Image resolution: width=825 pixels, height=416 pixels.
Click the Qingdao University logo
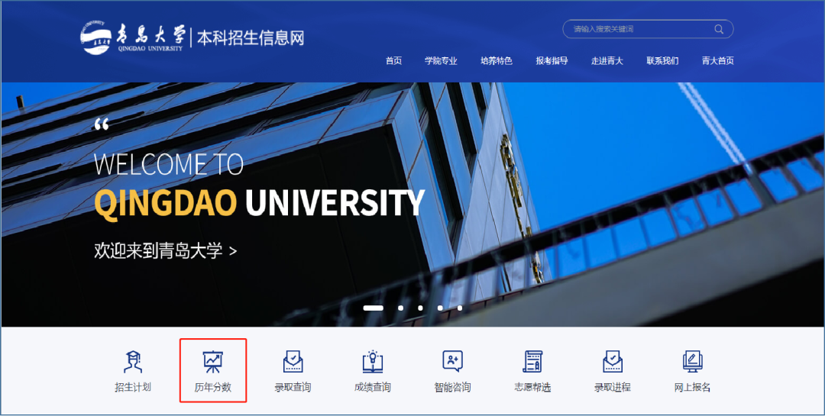[x=133, y=36]
